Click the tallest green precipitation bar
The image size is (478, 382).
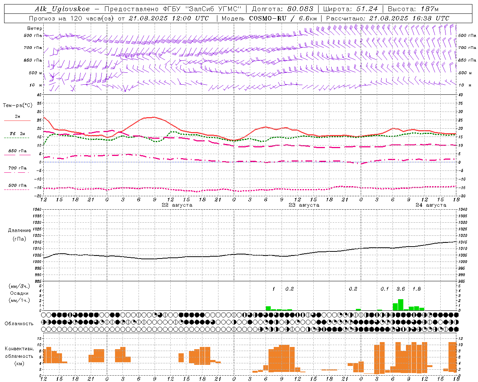[x=401, y=305]
